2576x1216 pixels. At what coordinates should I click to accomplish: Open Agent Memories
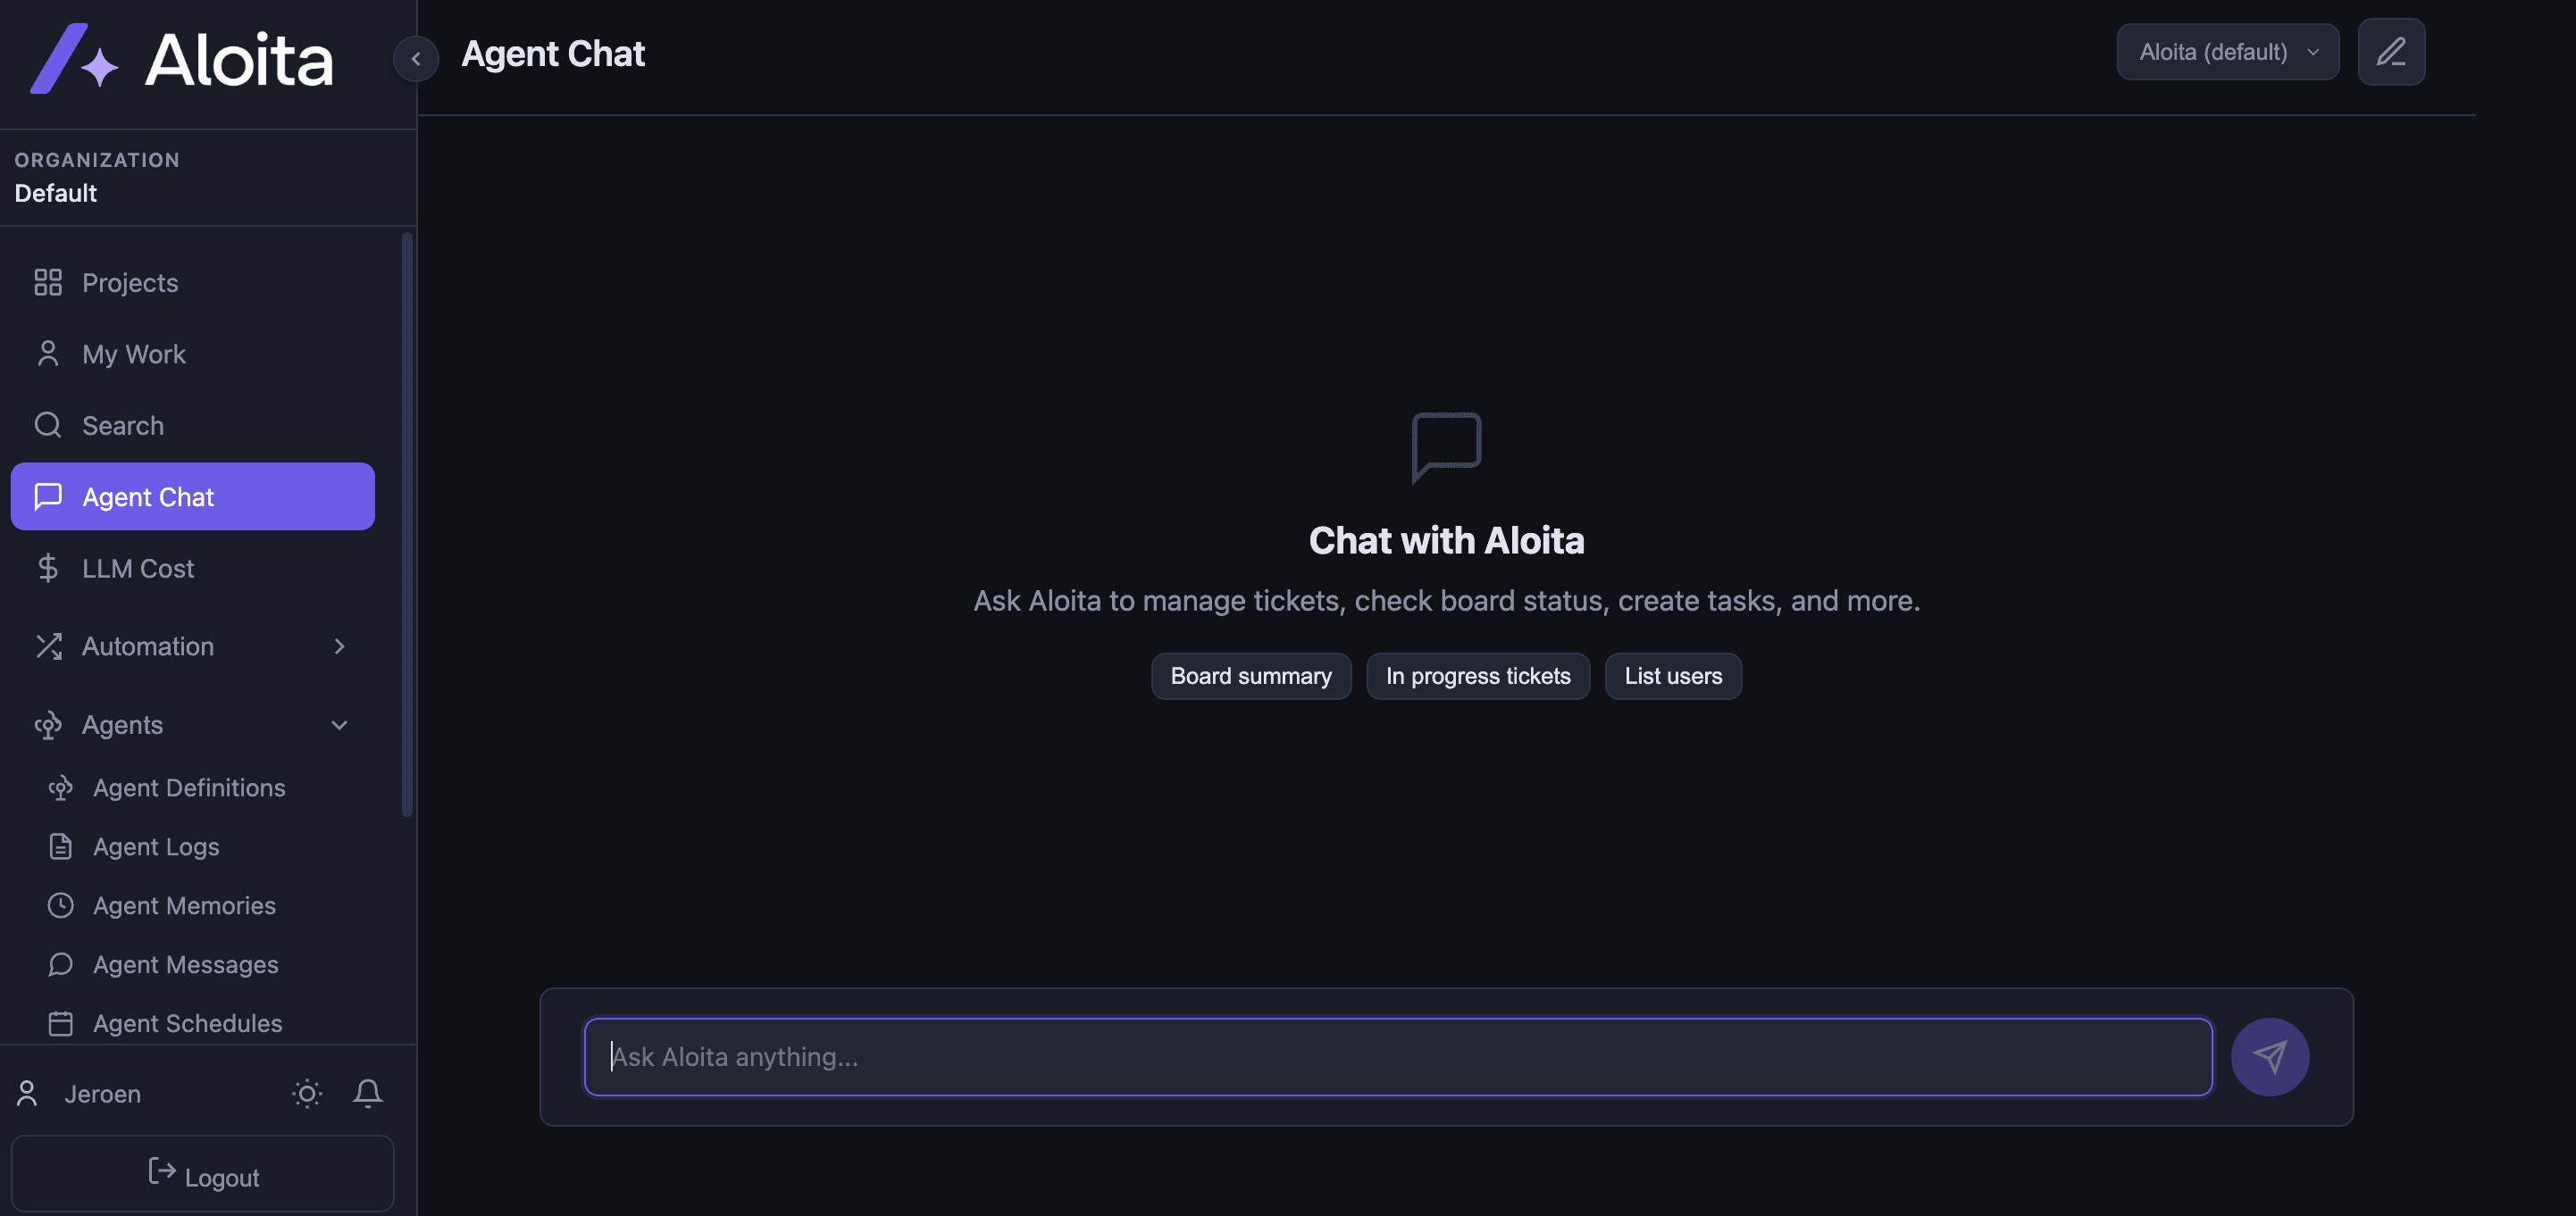pyautogui.click(x=185, y=906)
